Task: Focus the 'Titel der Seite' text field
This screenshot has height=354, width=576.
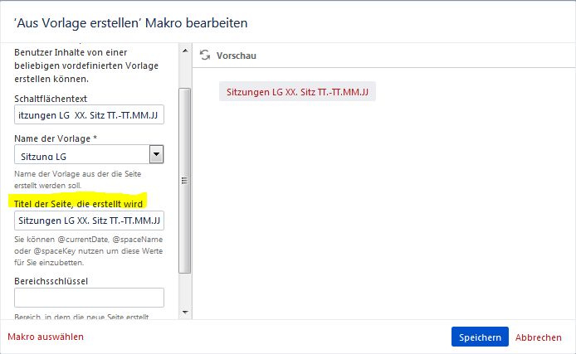Action: click(89, 221)
